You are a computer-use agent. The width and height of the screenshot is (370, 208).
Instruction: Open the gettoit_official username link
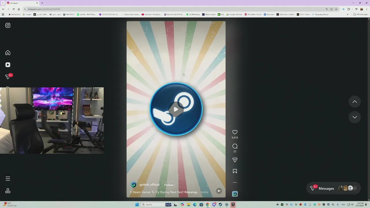tap(149, 185)
